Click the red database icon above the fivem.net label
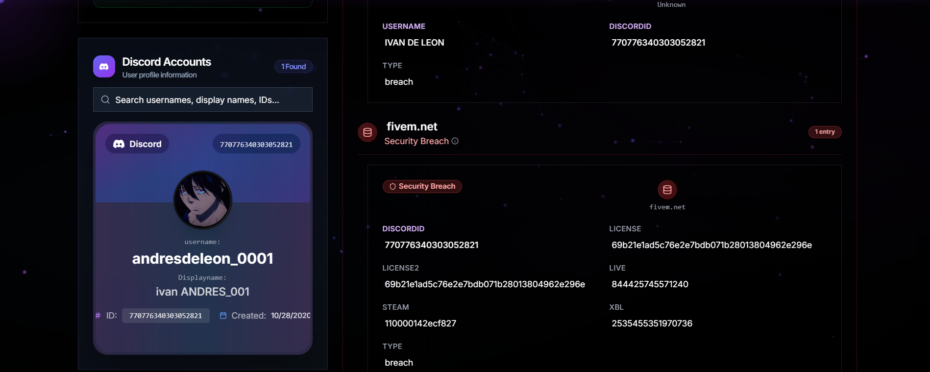930x372 pixels. pos(667,190)
